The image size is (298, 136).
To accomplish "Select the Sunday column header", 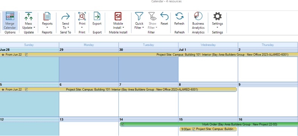I will pyautogui.click(x=29, y=45).
